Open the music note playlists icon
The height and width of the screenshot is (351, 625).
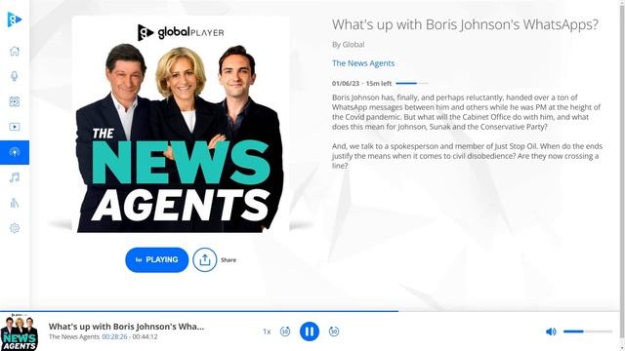click(15, 177)
